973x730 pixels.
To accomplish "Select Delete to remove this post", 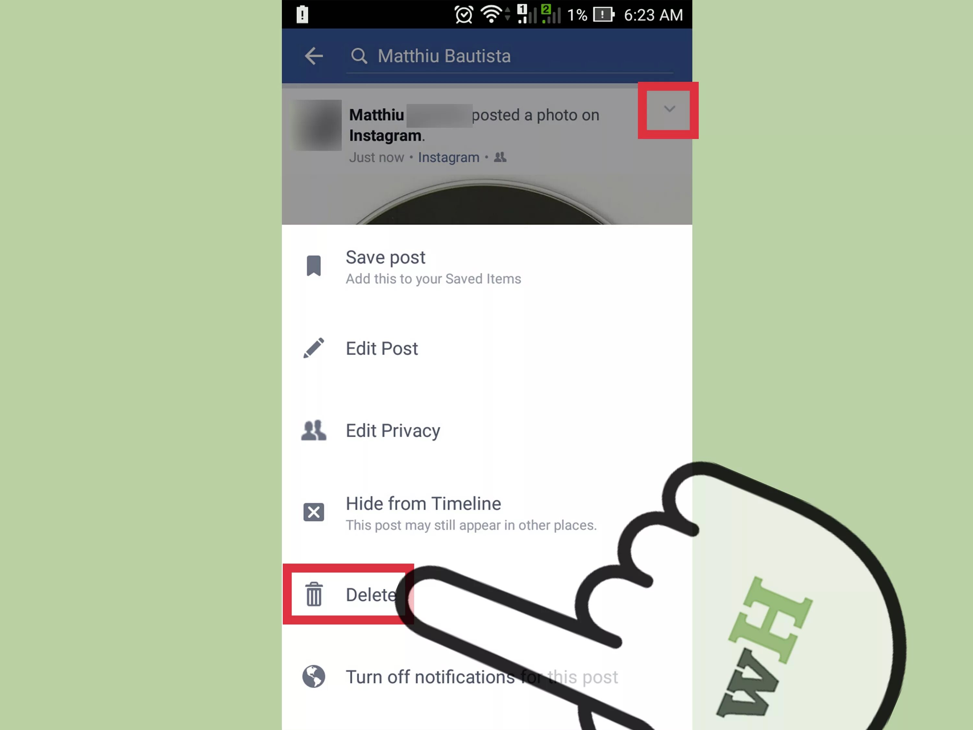I will (x=371, y=594).
